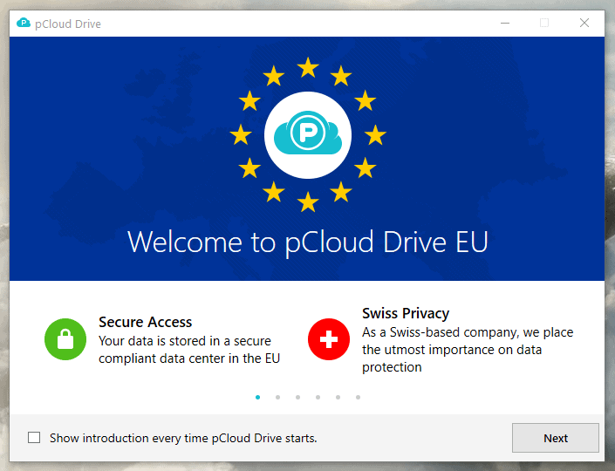Go to the third intro page dot

297,397
